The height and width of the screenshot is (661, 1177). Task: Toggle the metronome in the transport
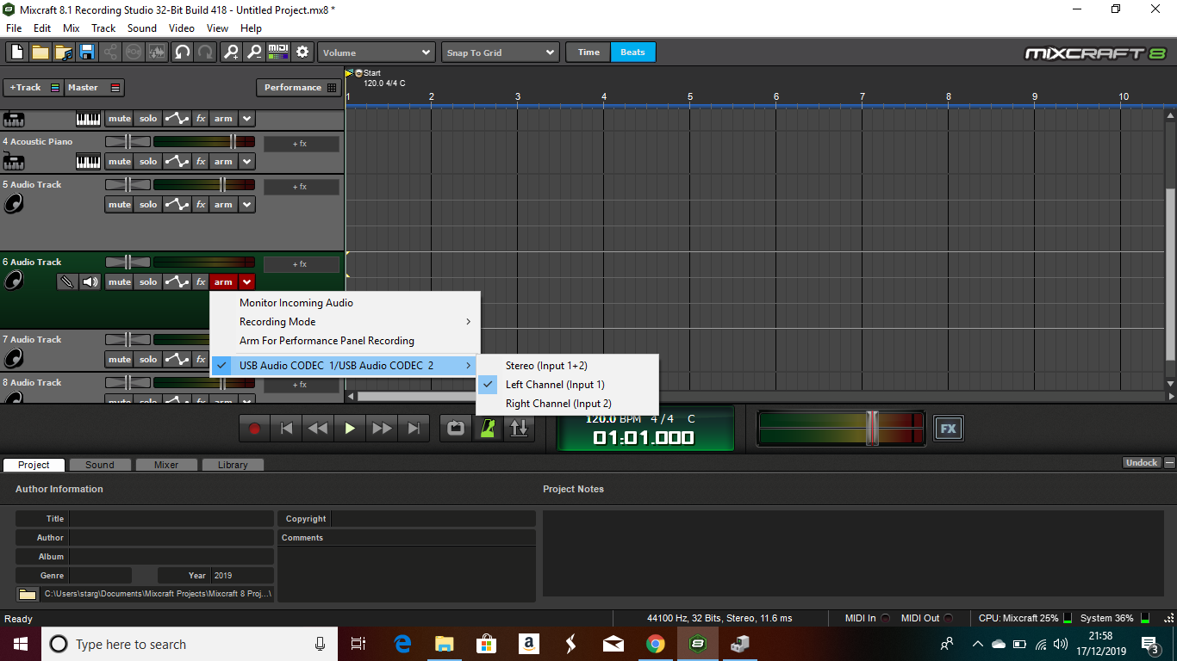(x=487, y=428)
